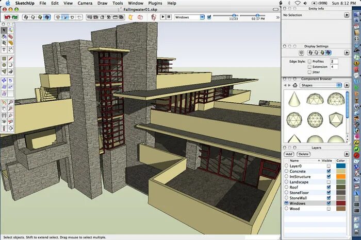Open the Tools menu
This screenshot has height=240, width=361.
(118, 3)
